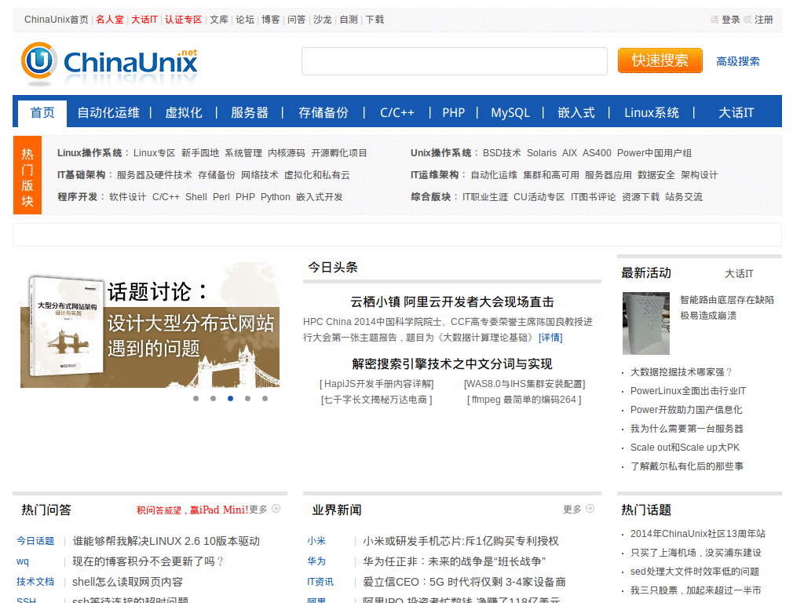Select the fifth carousel dot
This screenshot has height=603, width=804.
(265, 398)
